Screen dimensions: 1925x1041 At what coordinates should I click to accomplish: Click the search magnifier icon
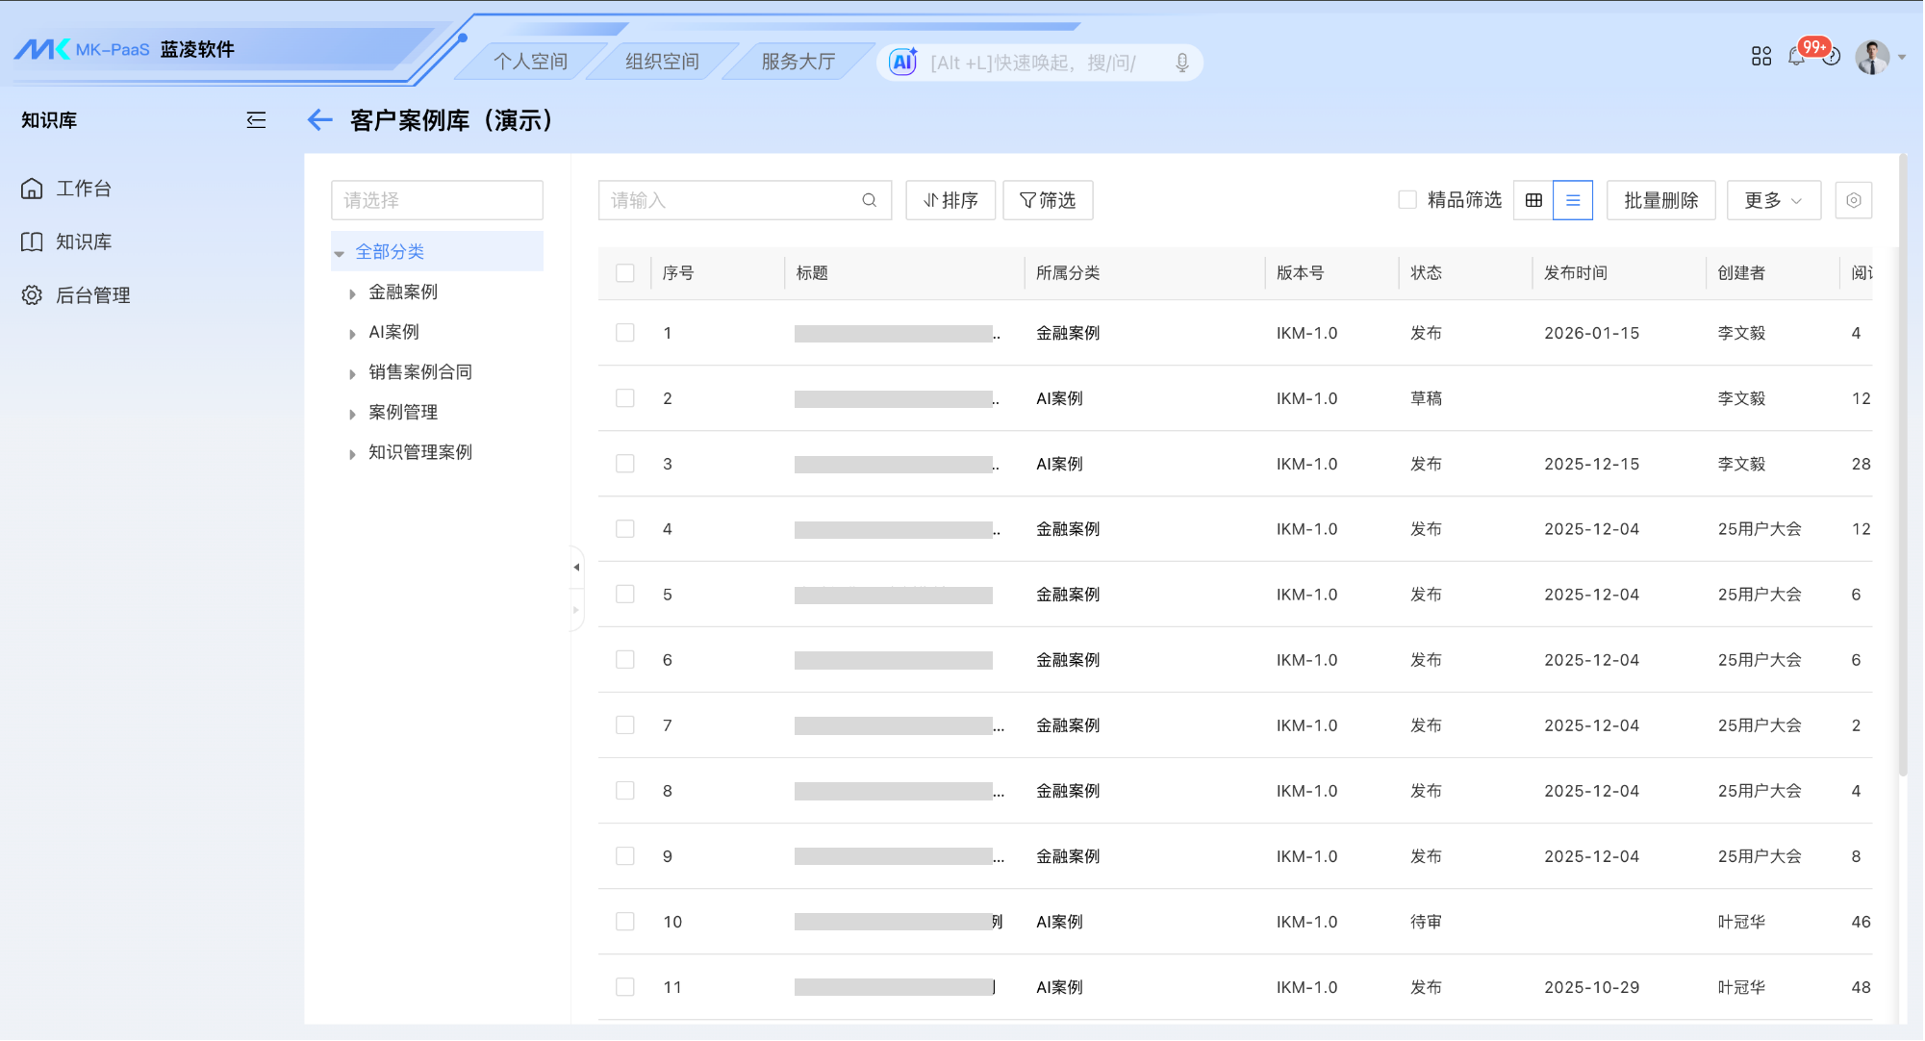pyautogui.click(x=870, y=200)
